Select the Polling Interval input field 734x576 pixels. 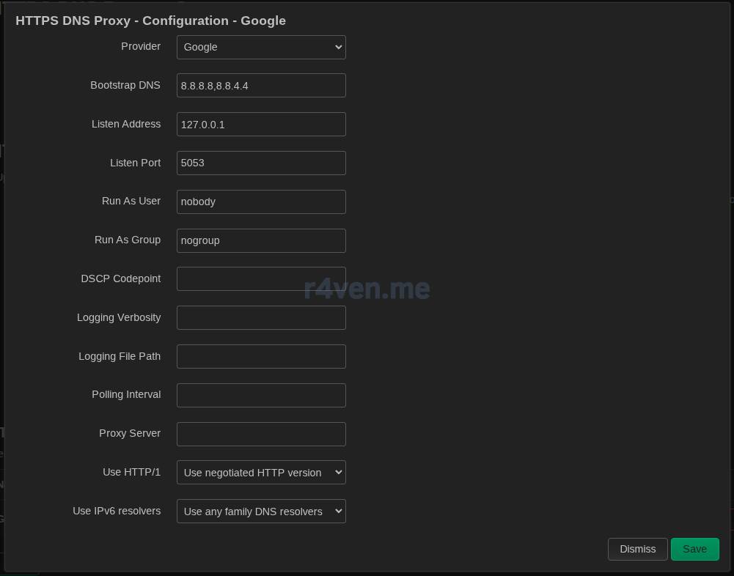[x=260, y=395]
